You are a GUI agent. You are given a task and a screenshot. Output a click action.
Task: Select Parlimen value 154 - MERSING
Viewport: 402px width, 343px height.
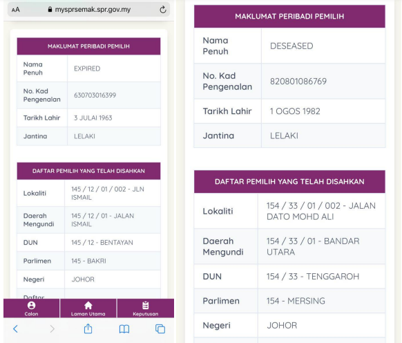point(296,301)
